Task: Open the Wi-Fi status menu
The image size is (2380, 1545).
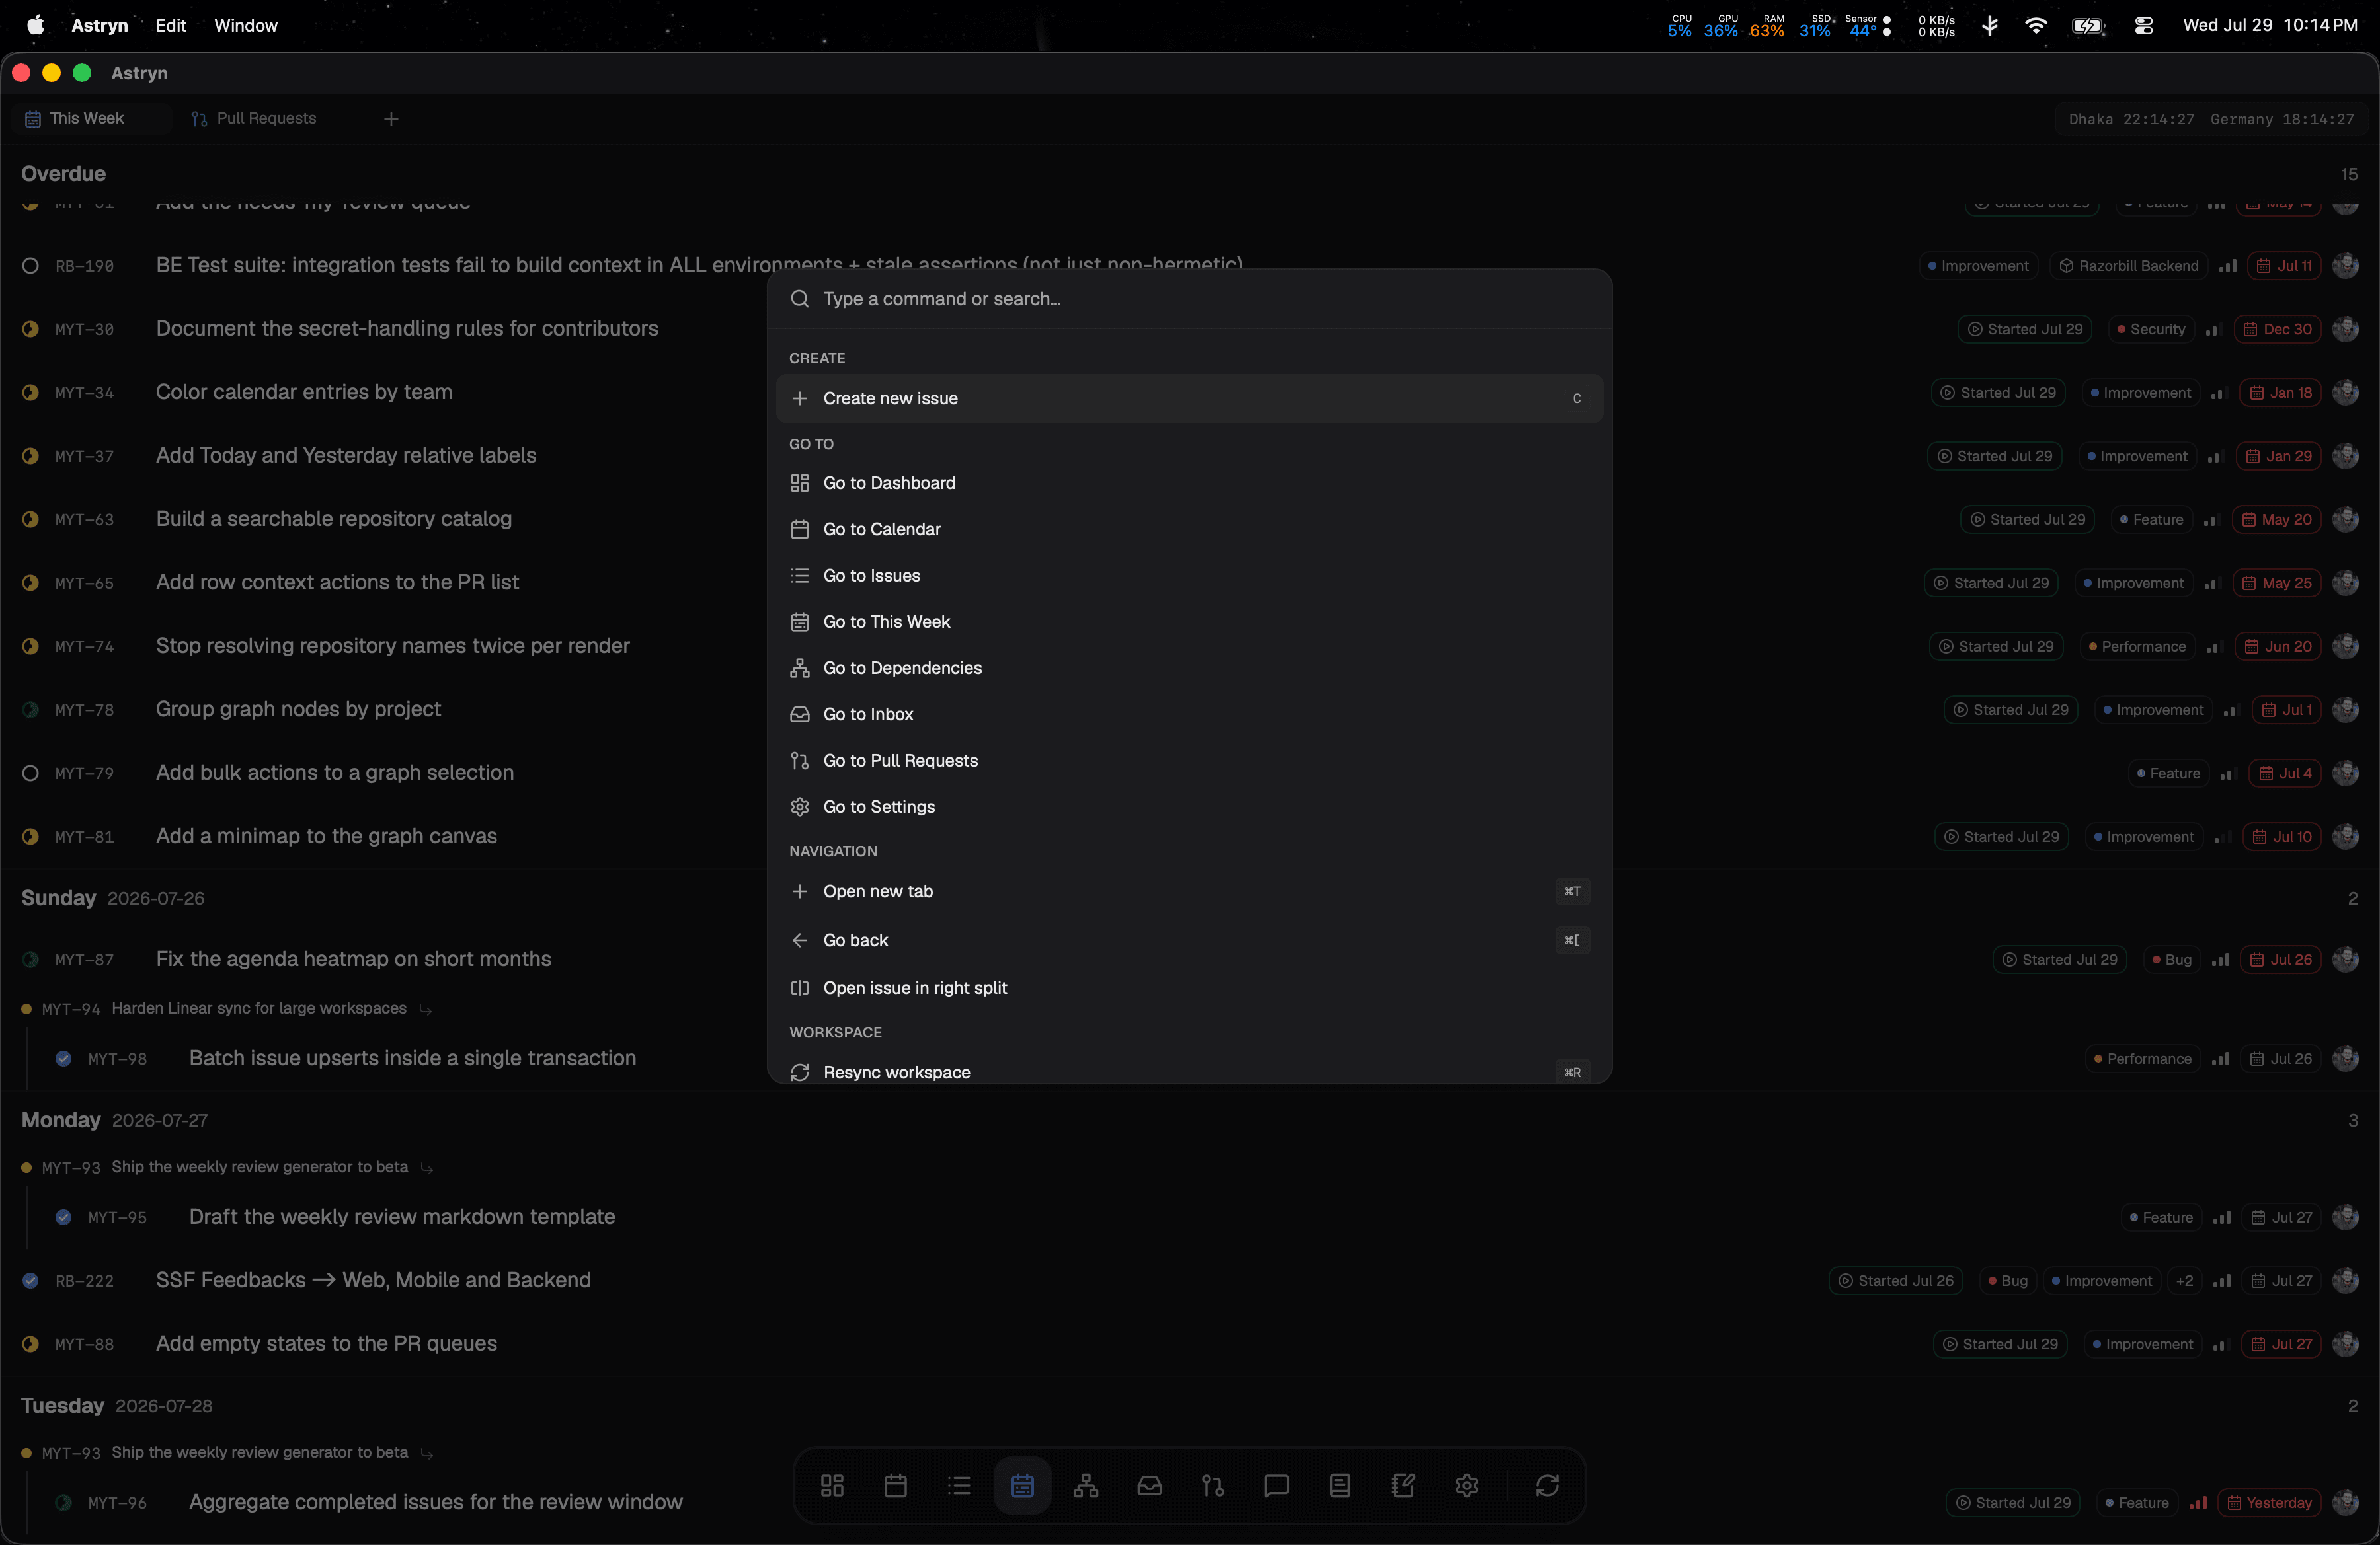Action: (2035, 26)
